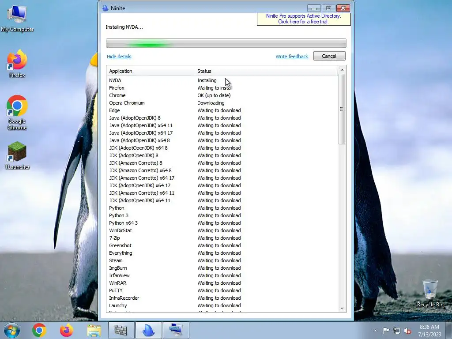
Task: Open Firefox desktop shortcut
Action: click(x=17, y=64)
